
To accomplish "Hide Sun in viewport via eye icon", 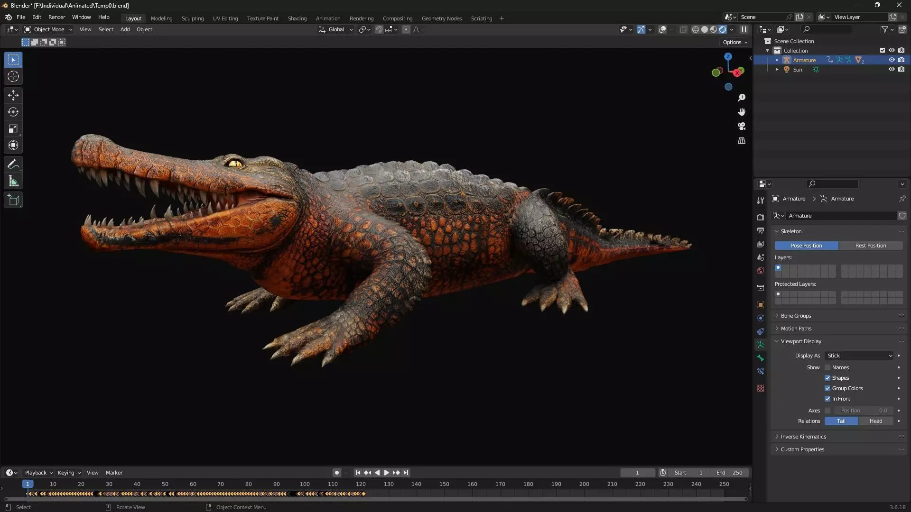I will [x=892, y=69].
